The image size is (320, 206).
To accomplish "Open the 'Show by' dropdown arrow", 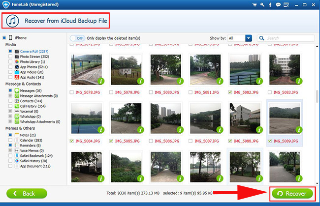I will pos(248,38).
